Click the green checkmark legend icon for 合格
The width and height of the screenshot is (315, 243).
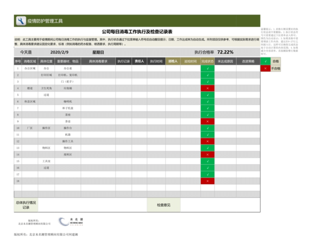point(266,61)
